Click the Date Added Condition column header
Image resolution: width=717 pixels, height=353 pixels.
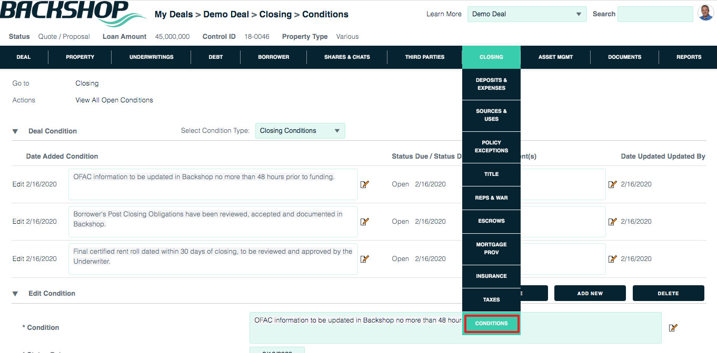(x=62, y=157)
